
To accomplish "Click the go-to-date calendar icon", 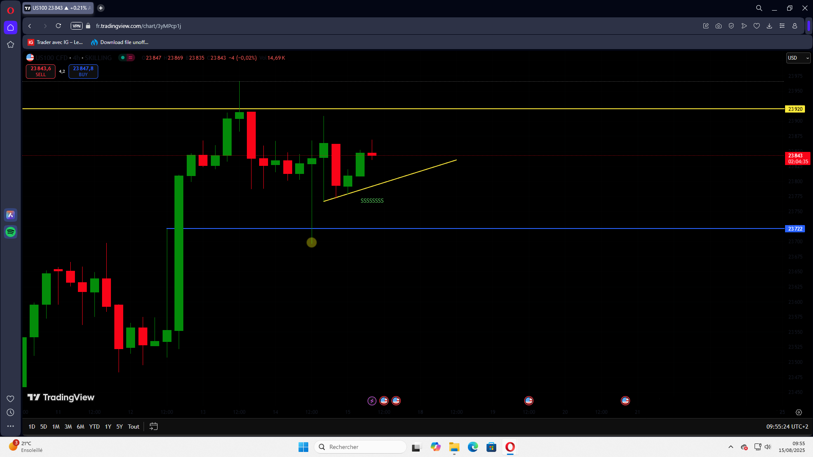I will tap(154, 427).
